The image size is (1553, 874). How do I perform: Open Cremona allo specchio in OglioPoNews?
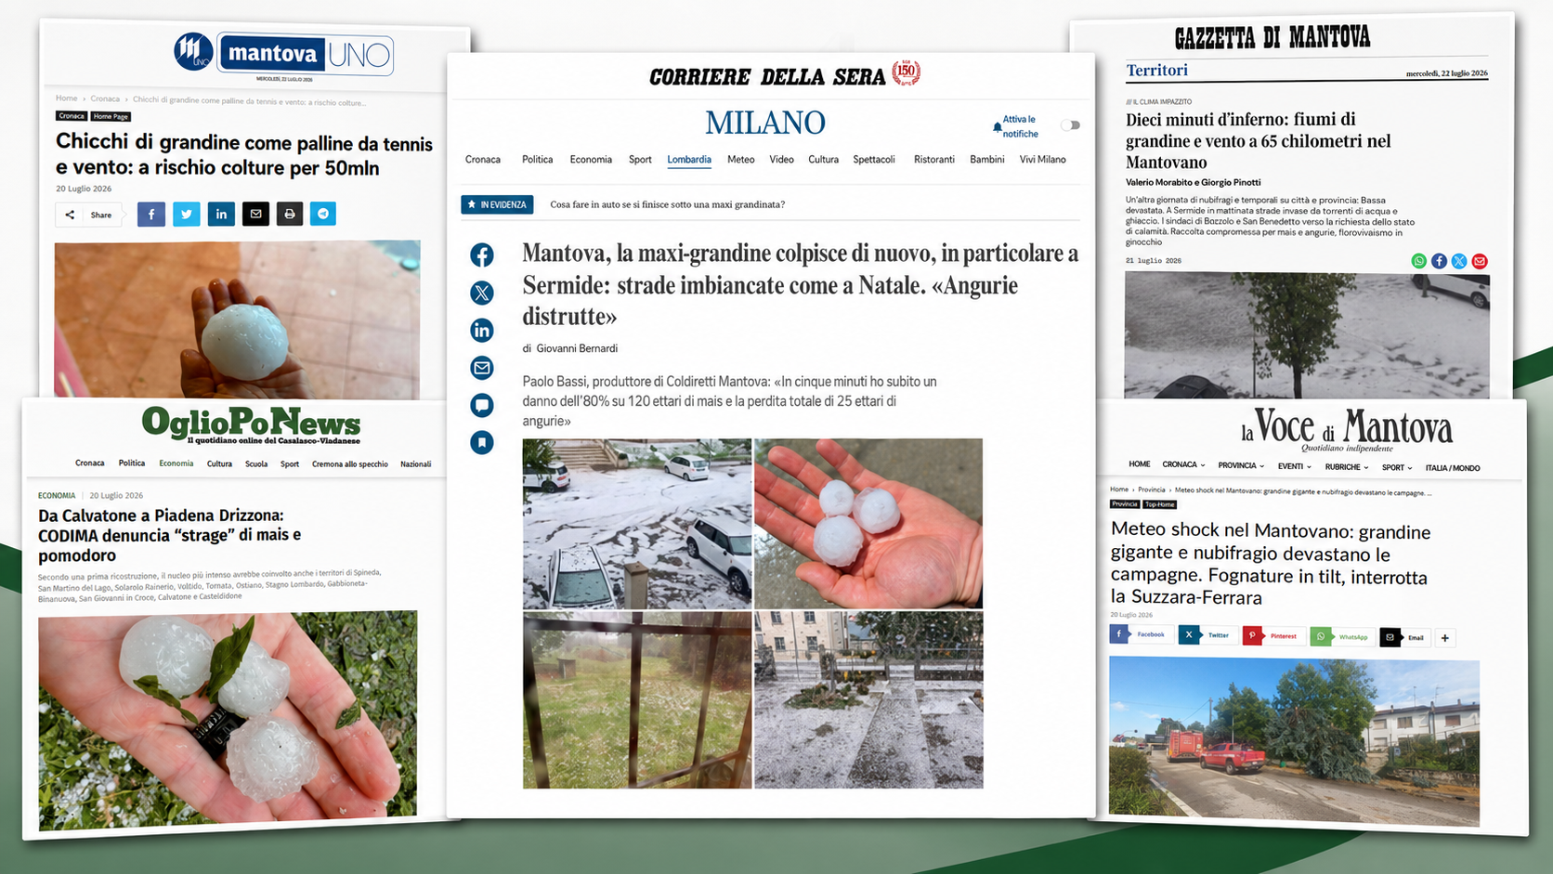[350, 463]
